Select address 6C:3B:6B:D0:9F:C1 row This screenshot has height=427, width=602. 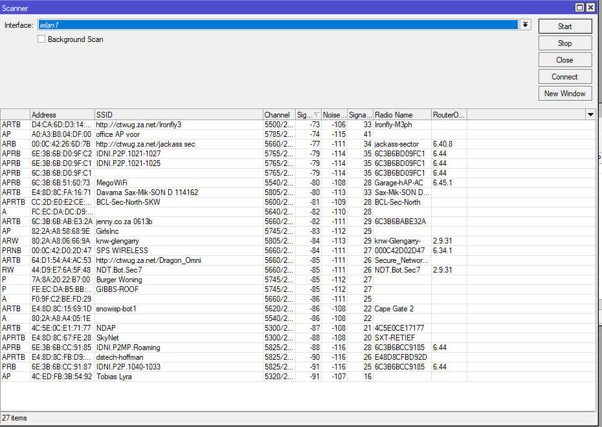coord(298,173)
